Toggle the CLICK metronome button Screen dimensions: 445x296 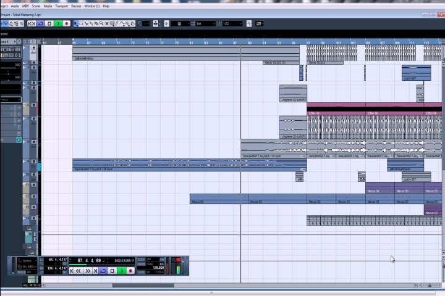(x=142, y=260)
